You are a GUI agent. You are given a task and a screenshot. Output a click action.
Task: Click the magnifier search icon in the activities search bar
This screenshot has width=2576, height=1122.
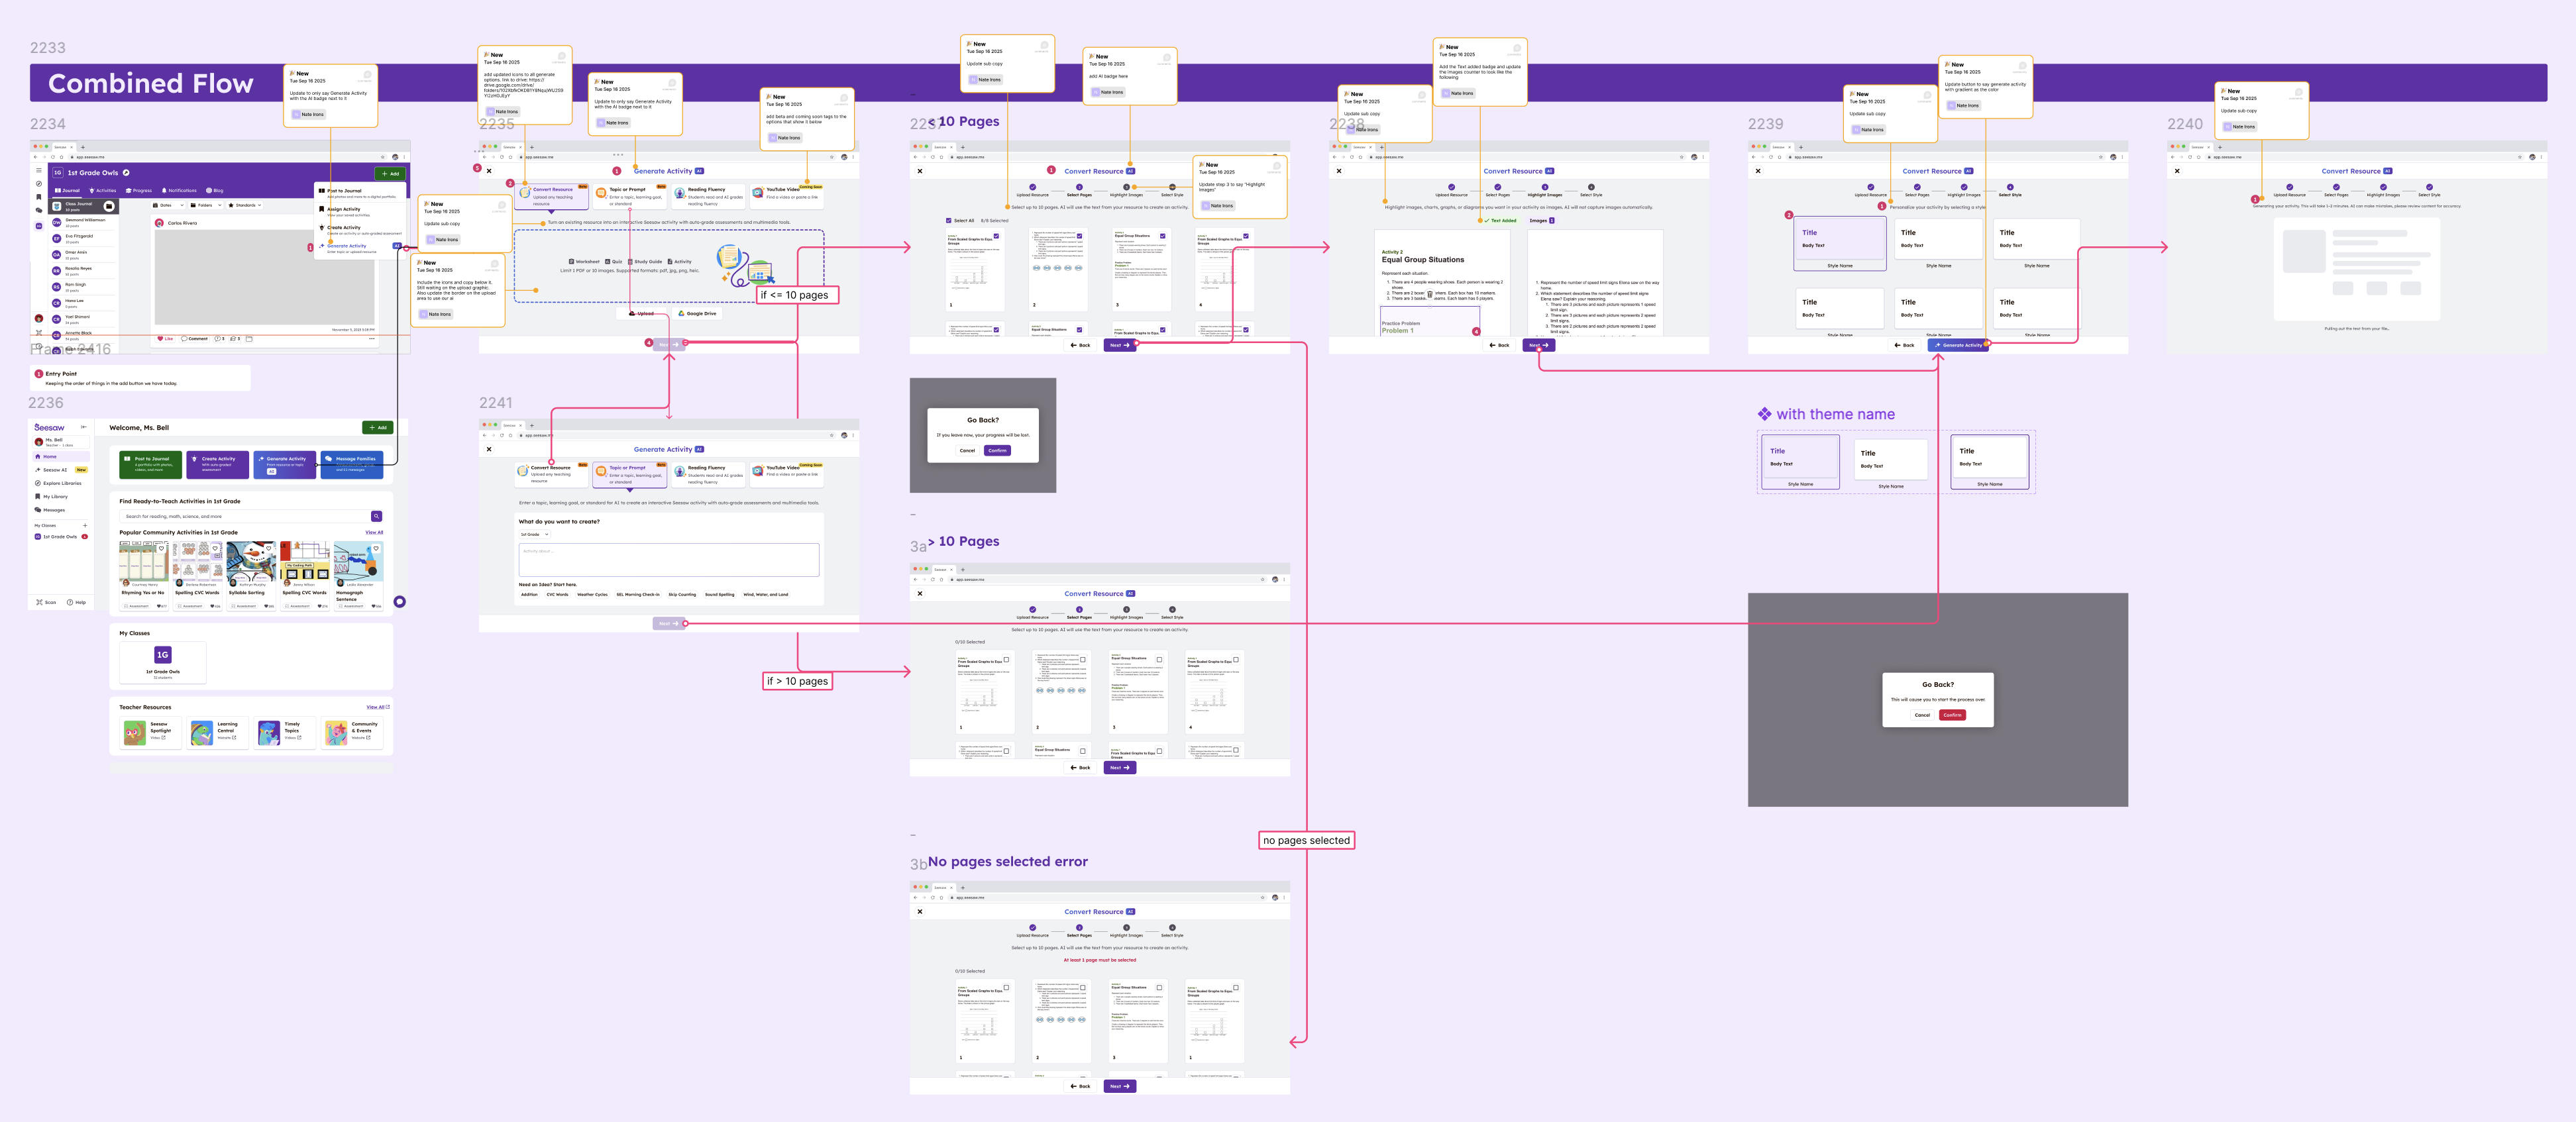pos(376,516)
